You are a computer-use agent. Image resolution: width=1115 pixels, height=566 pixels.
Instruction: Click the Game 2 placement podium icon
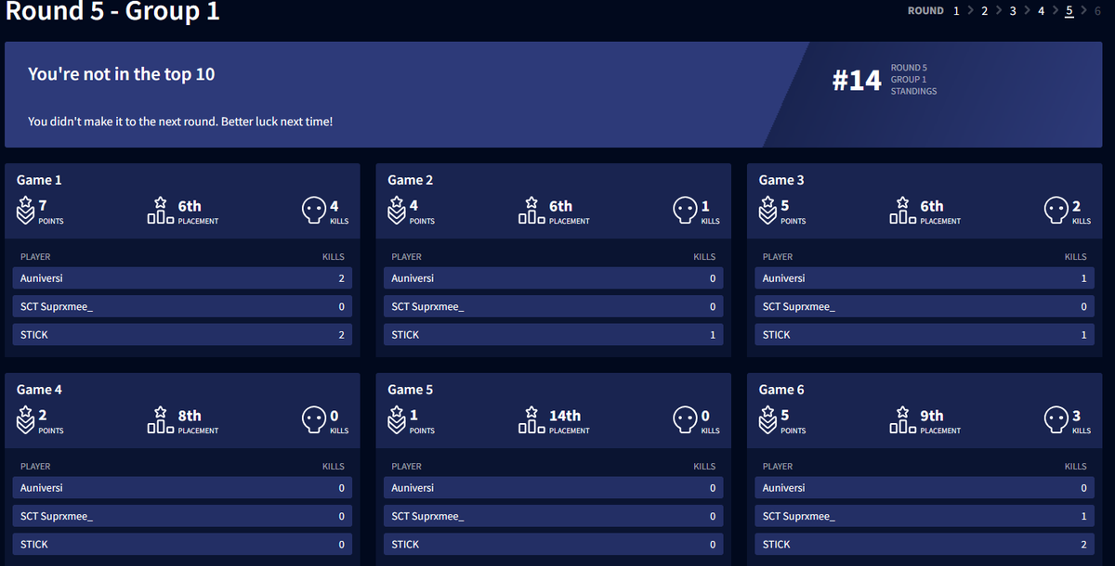[x=531, y=211]
